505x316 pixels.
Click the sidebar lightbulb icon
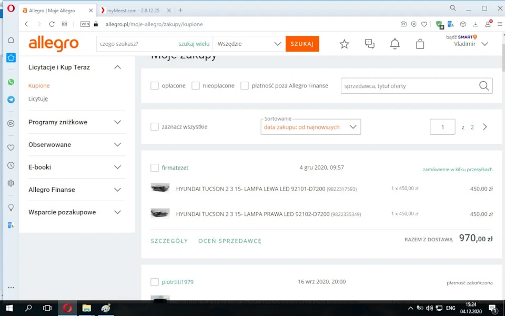[11, 208]
